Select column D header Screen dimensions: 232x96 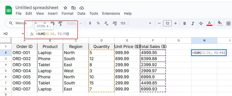101,41
